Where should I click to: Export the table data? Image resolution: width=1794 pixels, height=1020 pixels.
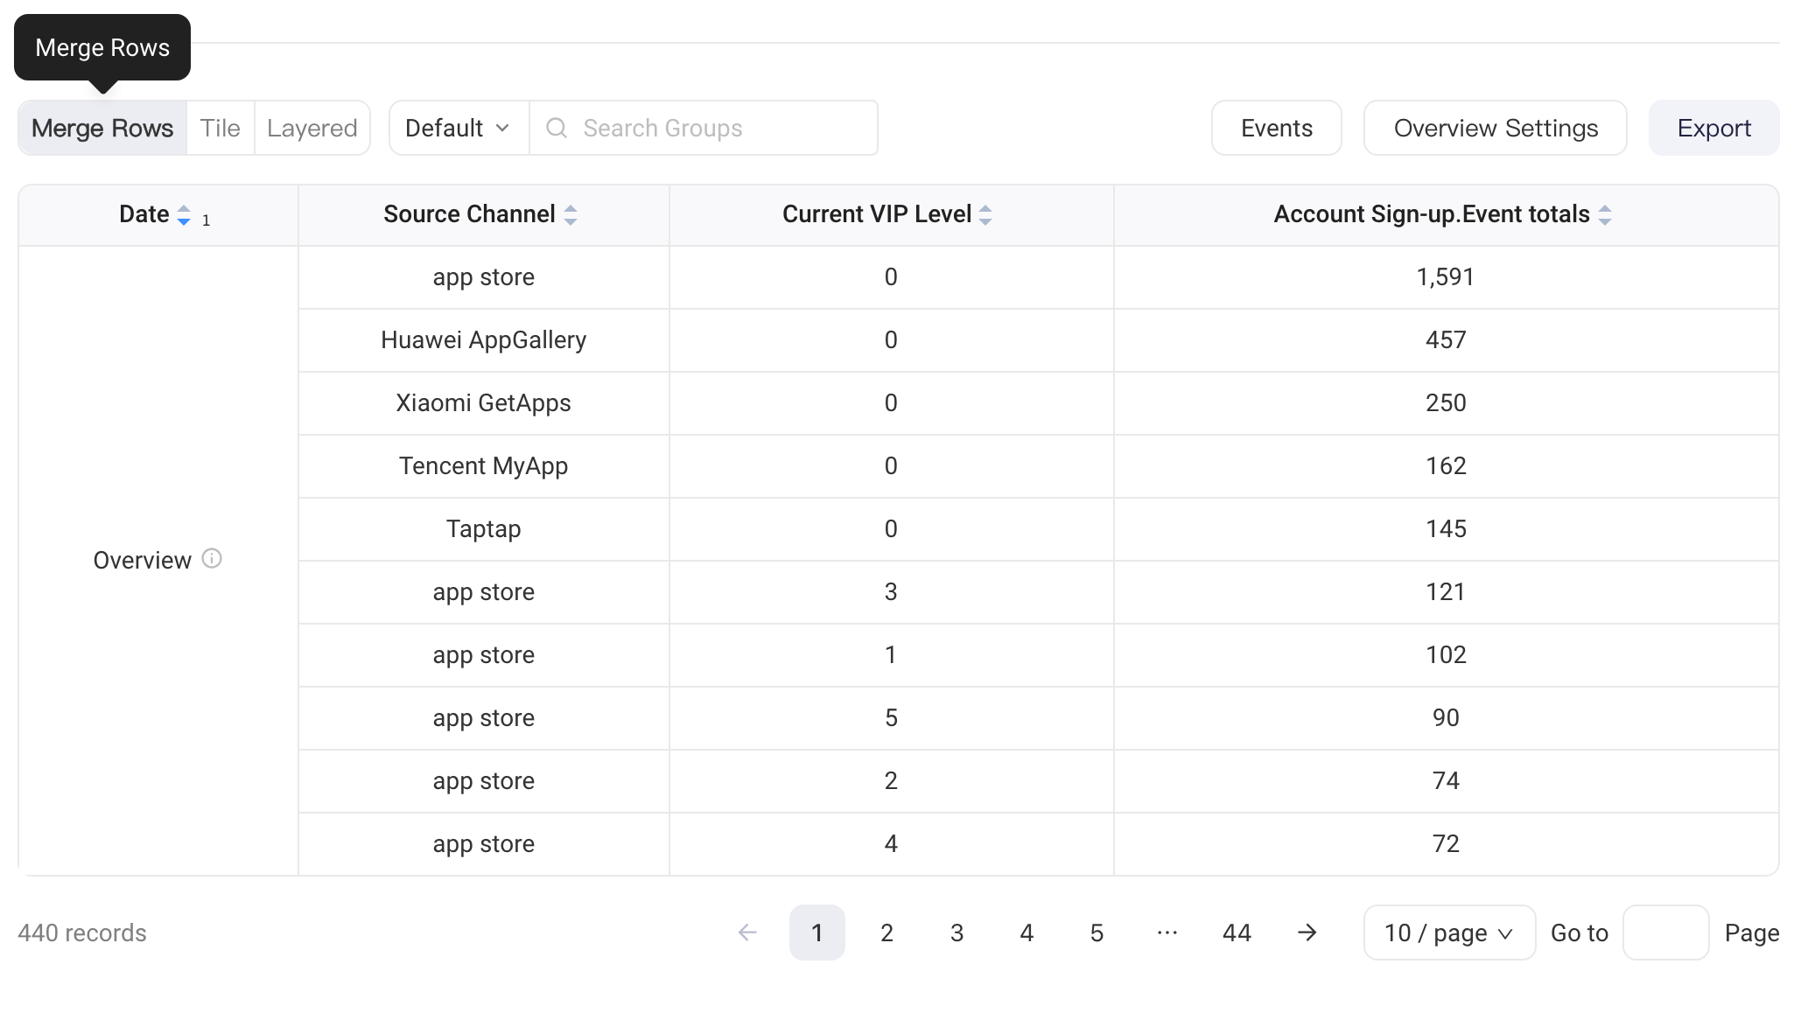pyautogui.click(x=1713, y=128)
